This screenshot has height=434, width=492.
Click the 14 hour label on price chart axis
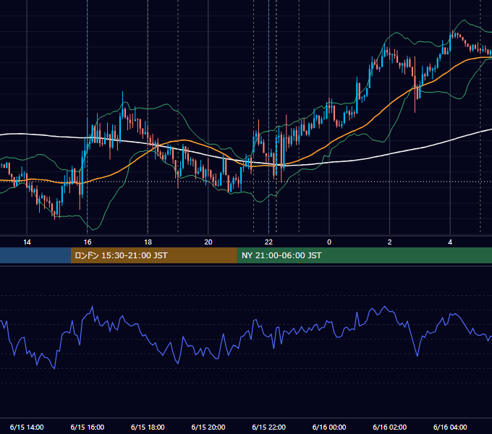[x=27, y=242]
